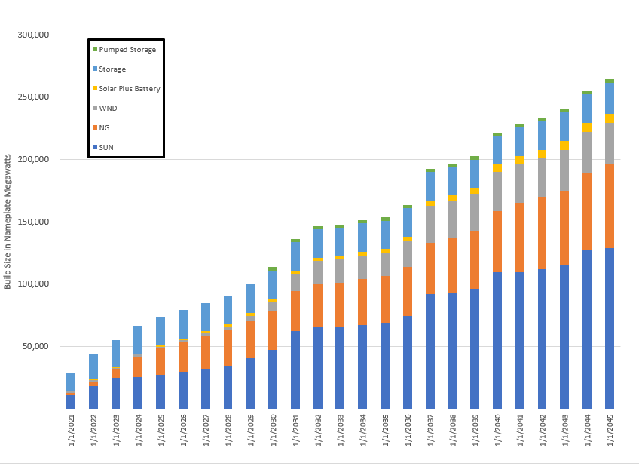This screenshot has width=639, height=466.
Task: Click the light blue Storage legend swatch
Action: coord(95,69)
